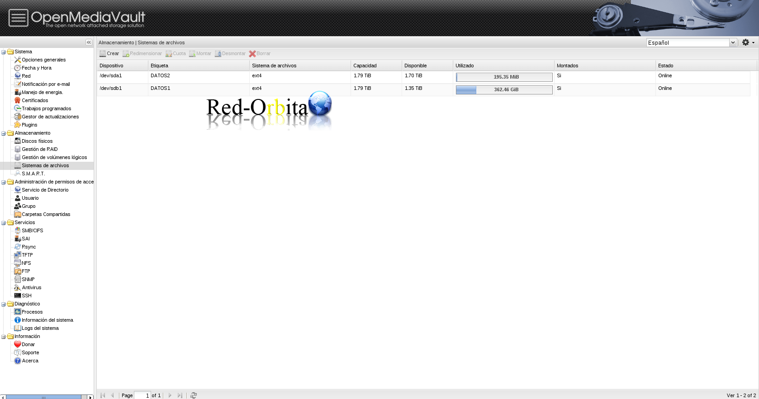This screenshot has width=759, height=399.
Task: Select SMB/CIFS in the services list
Action: pyautogui.click(x=32, y=230)
